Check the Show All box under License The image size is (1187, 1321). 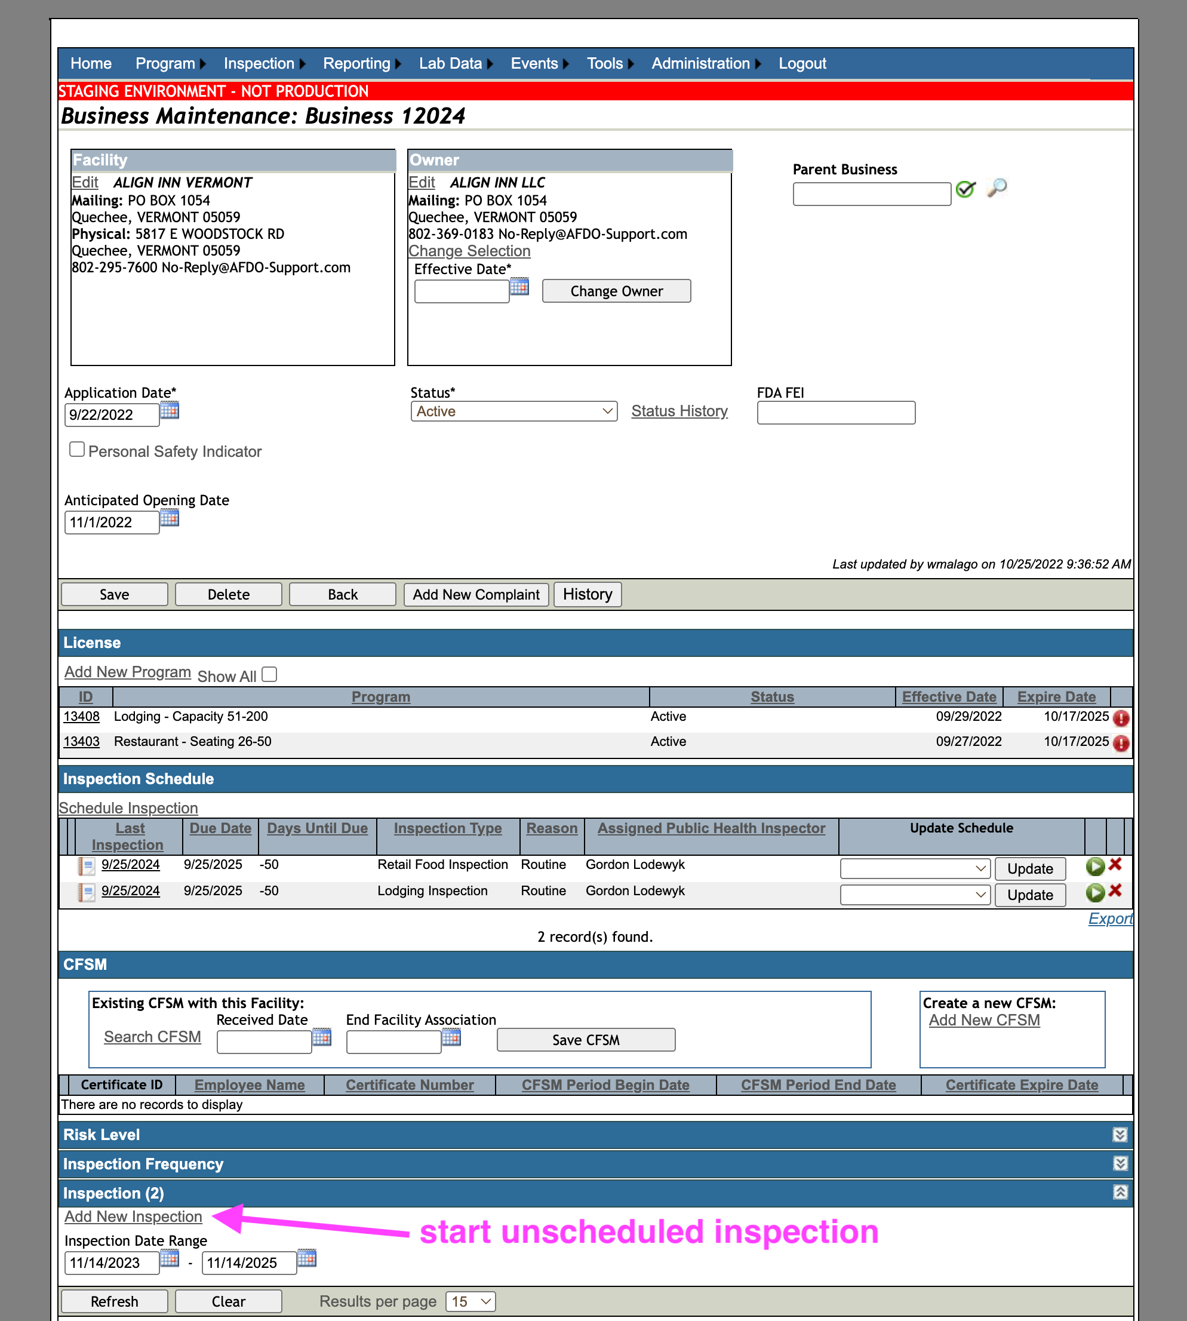[269, 674]
